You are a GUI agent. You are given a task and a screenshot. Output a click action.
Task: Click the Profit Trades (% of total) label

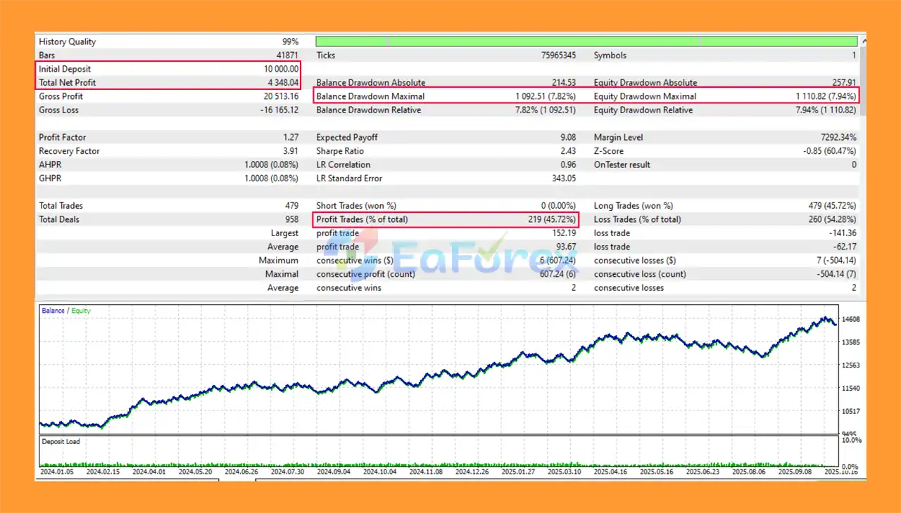click(x=362, y=219)
